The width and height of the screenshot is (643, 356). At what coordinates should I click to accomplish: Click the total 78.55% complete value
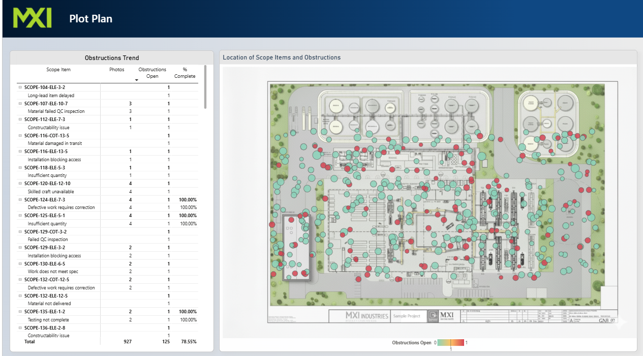[x=189, y=342]
